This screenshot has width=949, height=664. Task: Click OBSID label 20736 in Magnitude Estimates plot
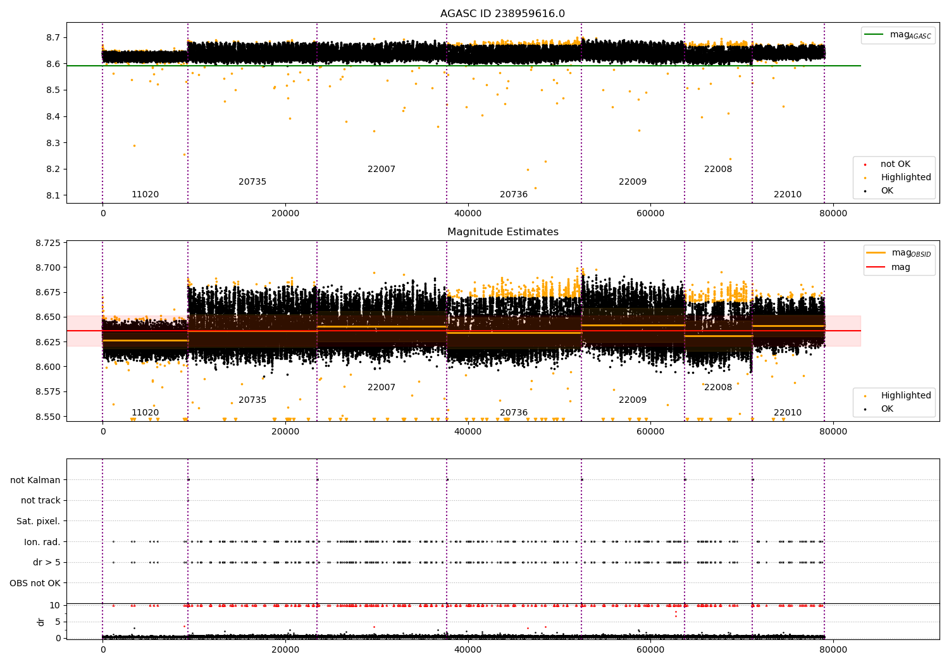514,413
